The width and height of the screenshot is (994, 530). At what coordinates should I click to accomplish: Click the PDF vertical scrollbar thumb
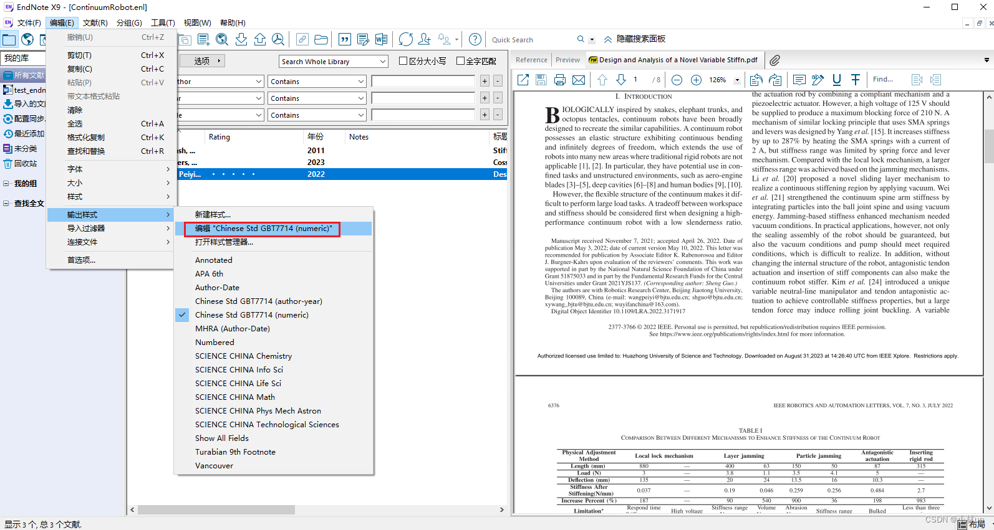988,146
